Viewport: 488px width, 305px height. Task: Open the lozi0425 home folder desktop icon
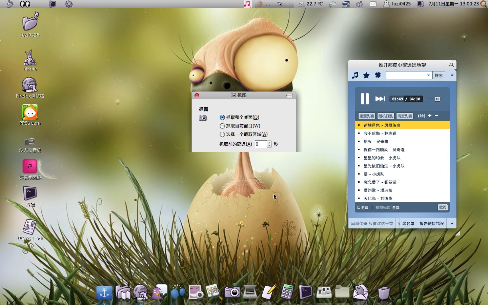coord(30,24)
